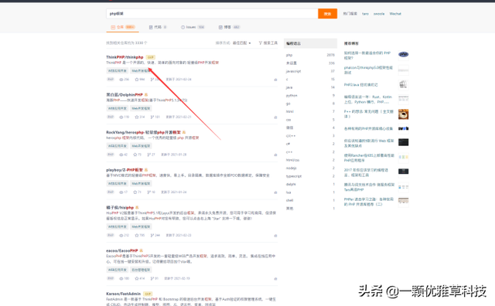Open the blog titled 2017 年你应该学习的编程语言
This screenshot has height=306, width=495.
coord(366,172)
